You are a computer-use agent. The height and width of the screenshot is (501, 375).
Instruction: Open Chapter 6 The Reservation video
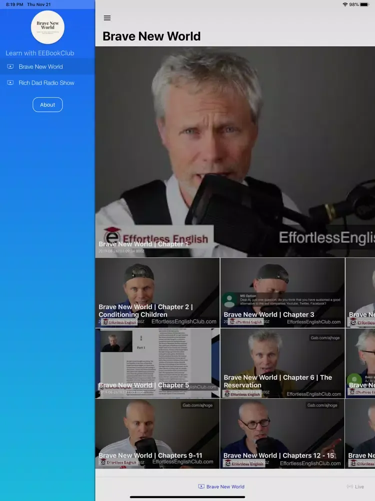pyautogui.click(x=282, y=363)
